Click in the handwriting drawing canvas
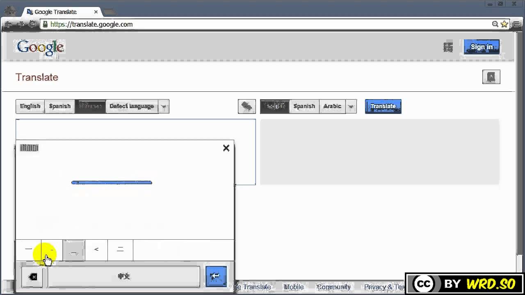This screenshot has height=295, width=525. tap(125, 196)
